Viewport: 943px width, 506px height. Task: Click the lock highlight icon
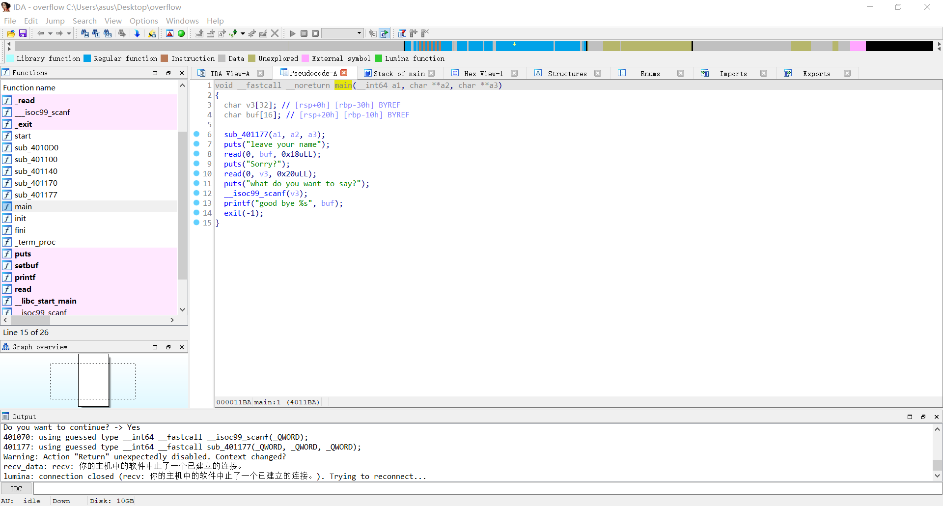pyautogui.click(x=152, y=33)
